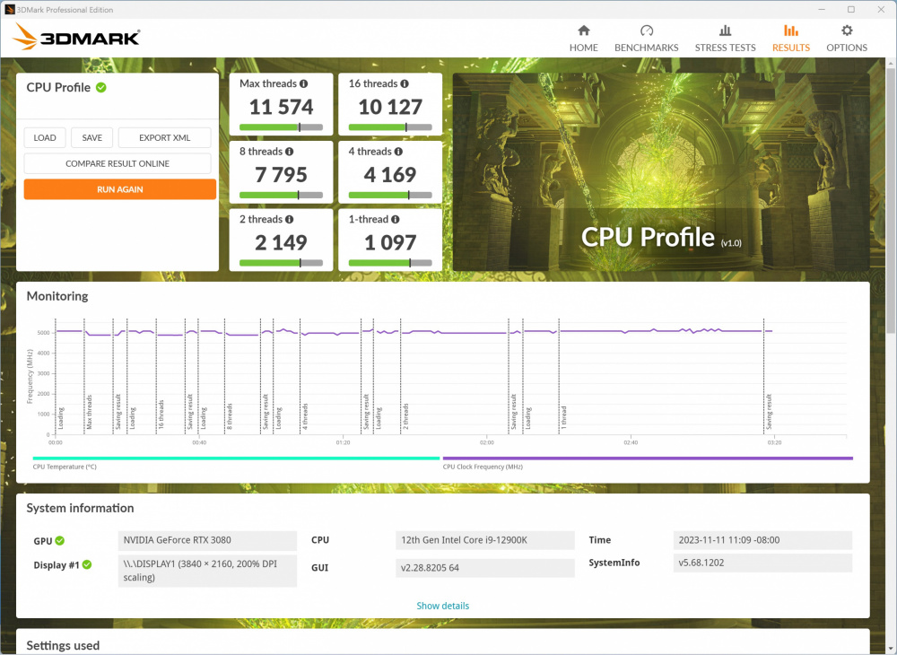Click GPU value NVIDIA GeForce RTX 3080
This screenshot has height=655, width=897.
click(207, 540)
